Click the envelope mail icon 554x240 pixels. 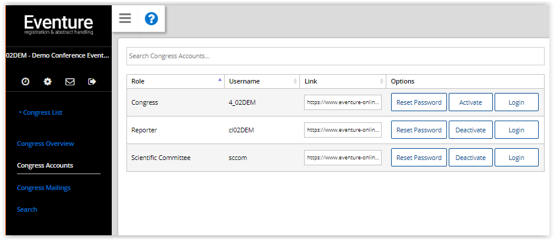click(70, 82)
